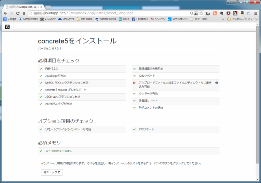Open the Evernote elephant extension
This screenshot has height=183, width=261.
(222, 13)
